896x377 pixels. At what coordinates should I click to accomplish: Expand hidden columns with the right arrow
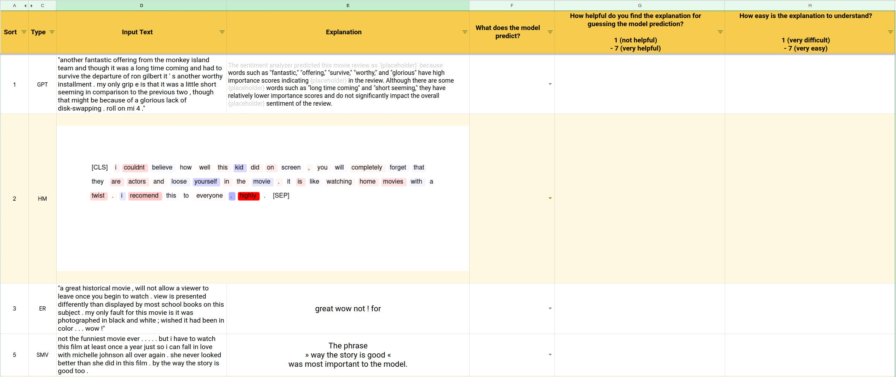32,6
